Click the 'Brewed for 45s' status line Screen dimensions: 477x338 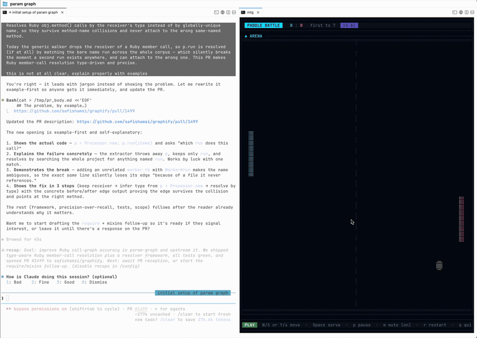[24, 239]
